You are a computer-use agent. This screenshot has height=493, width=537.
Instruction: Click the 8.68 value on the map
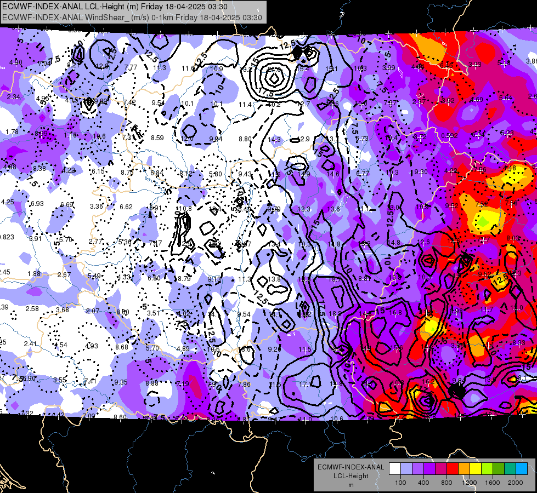[x=122, y=347]
